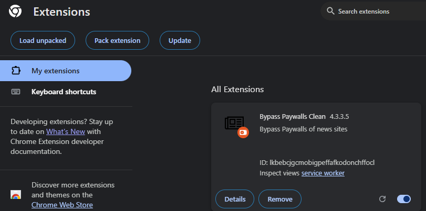Screen dimensions: 426x211
Task: Click the All Extensions heading
Action: pos(237,90)
